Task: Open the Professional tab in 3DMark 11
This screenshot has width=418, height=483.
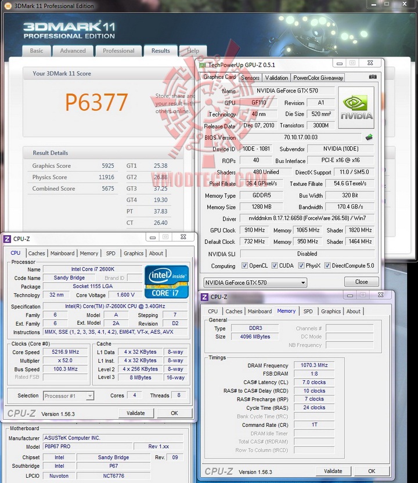Action: tap(118, 51)
